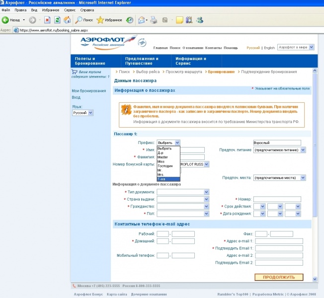This screenshot has width=324, height=298.
Task: Open the Search (Поиск) toolbar icon
Action: pyautogui.click(x=79, y=20)
